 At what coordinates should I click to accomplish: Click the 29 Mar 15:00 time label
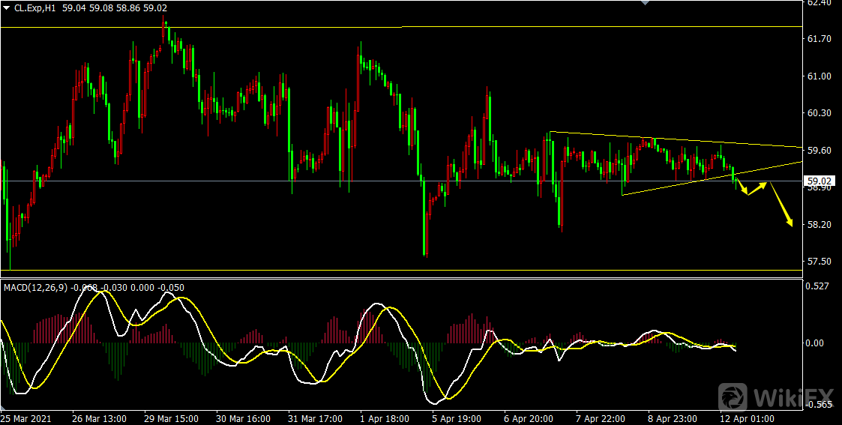click(171, 418)
